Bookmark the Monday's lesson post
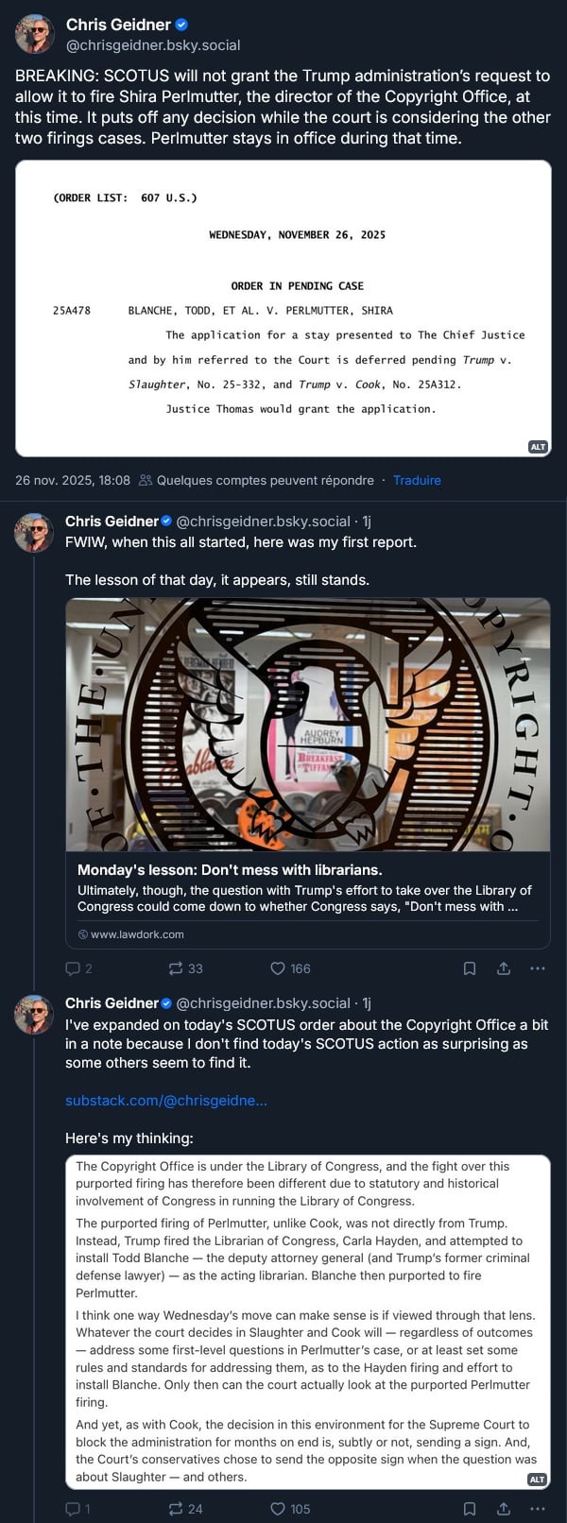Screen dimensions: 567x1523 coord(470,968)
